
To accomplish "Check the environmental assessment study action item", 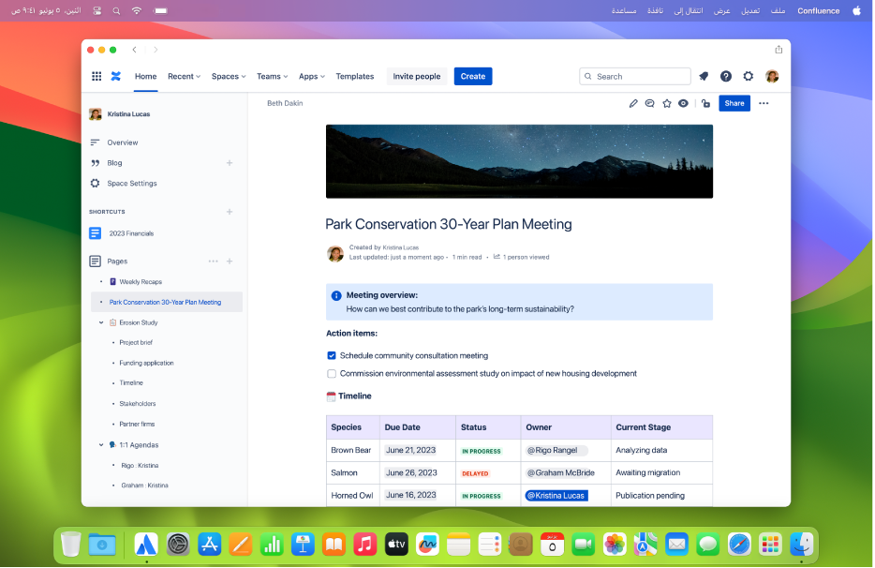I will (332, 373).
